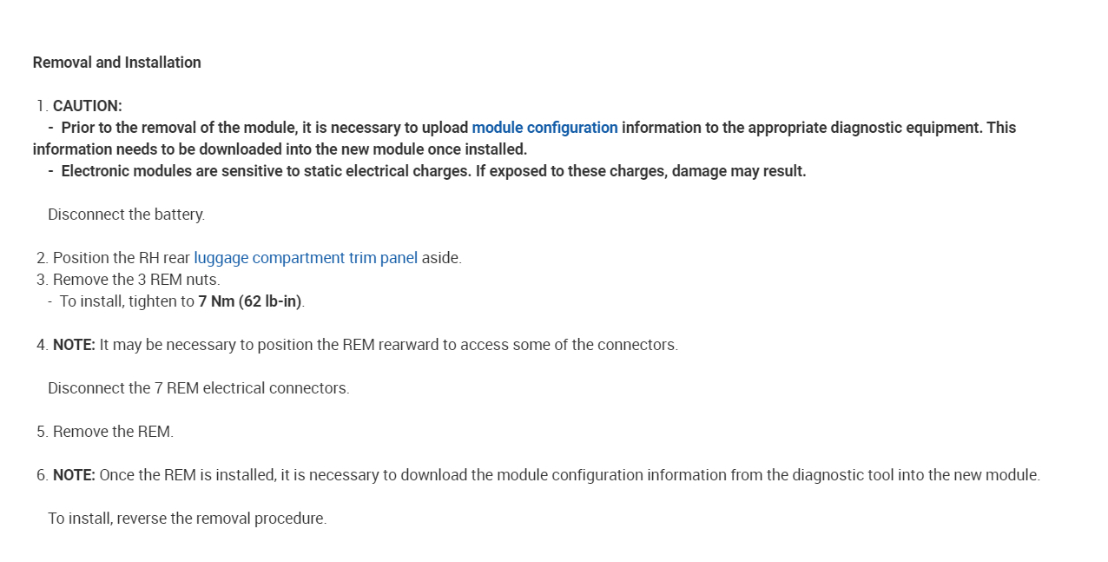Click the bold CAUTION label

(x=87, y=106)
